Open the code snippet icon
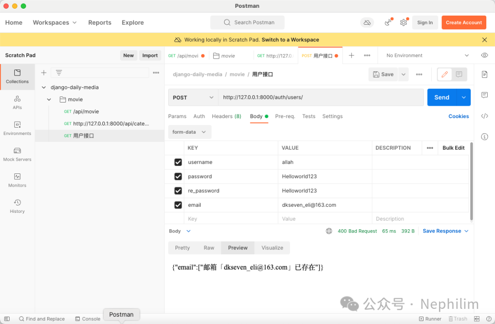Image resolution: width=495 pixels, height=324 pixels. [484, 116]
